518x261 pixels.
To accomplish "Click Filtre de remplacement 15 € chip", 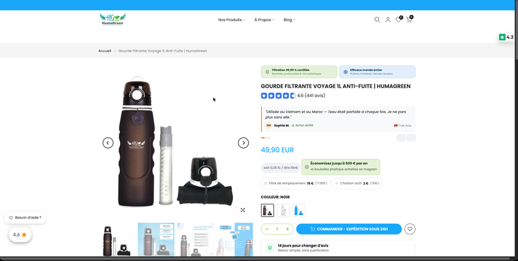I will coord(295,183).
